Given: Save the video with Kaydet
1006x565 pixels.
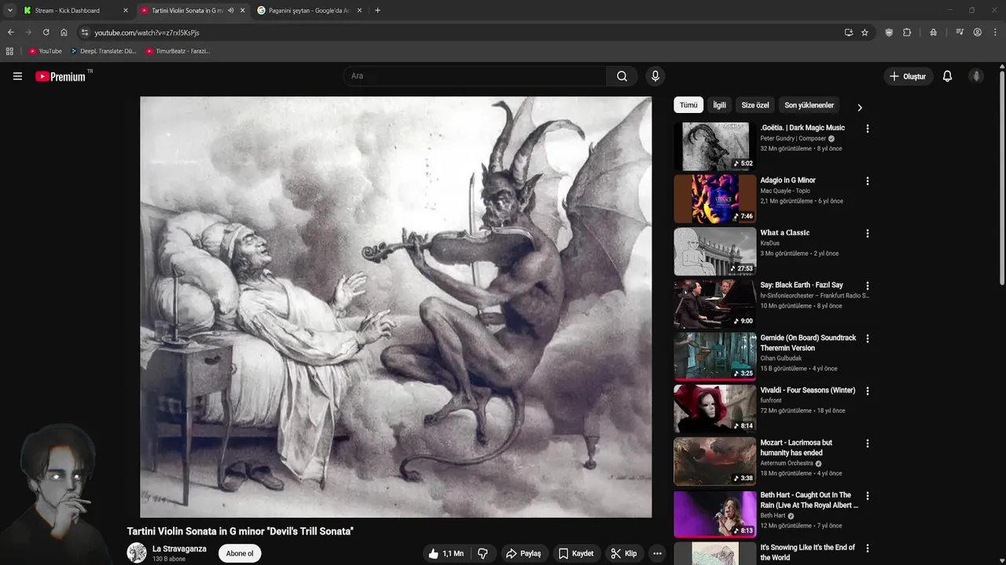Looking at the screenshot, I should pyautogui.click(x=576, y=553).
